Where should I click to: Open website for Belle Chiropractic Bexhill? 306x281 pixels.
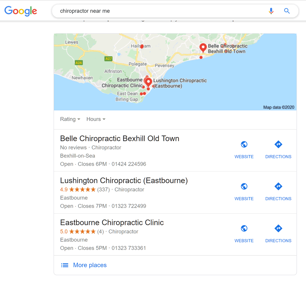[244, 150]
